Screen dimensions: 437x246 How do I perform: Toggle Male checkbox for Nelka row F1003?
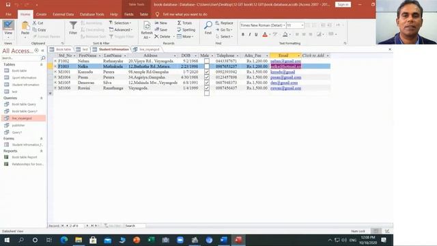206,66
